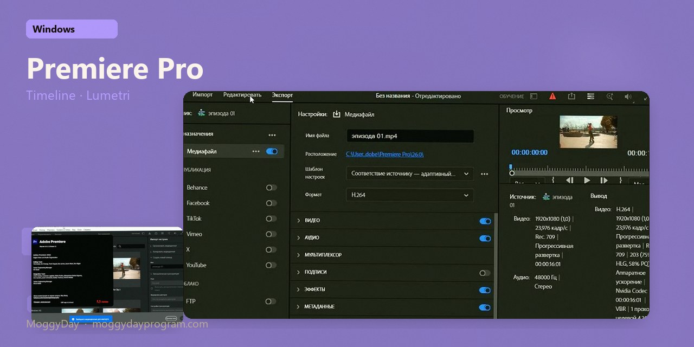This screenshot has height=347, width=694.
Task: Click the sequence icon beside эпизода 01
Action: point(202,113)
